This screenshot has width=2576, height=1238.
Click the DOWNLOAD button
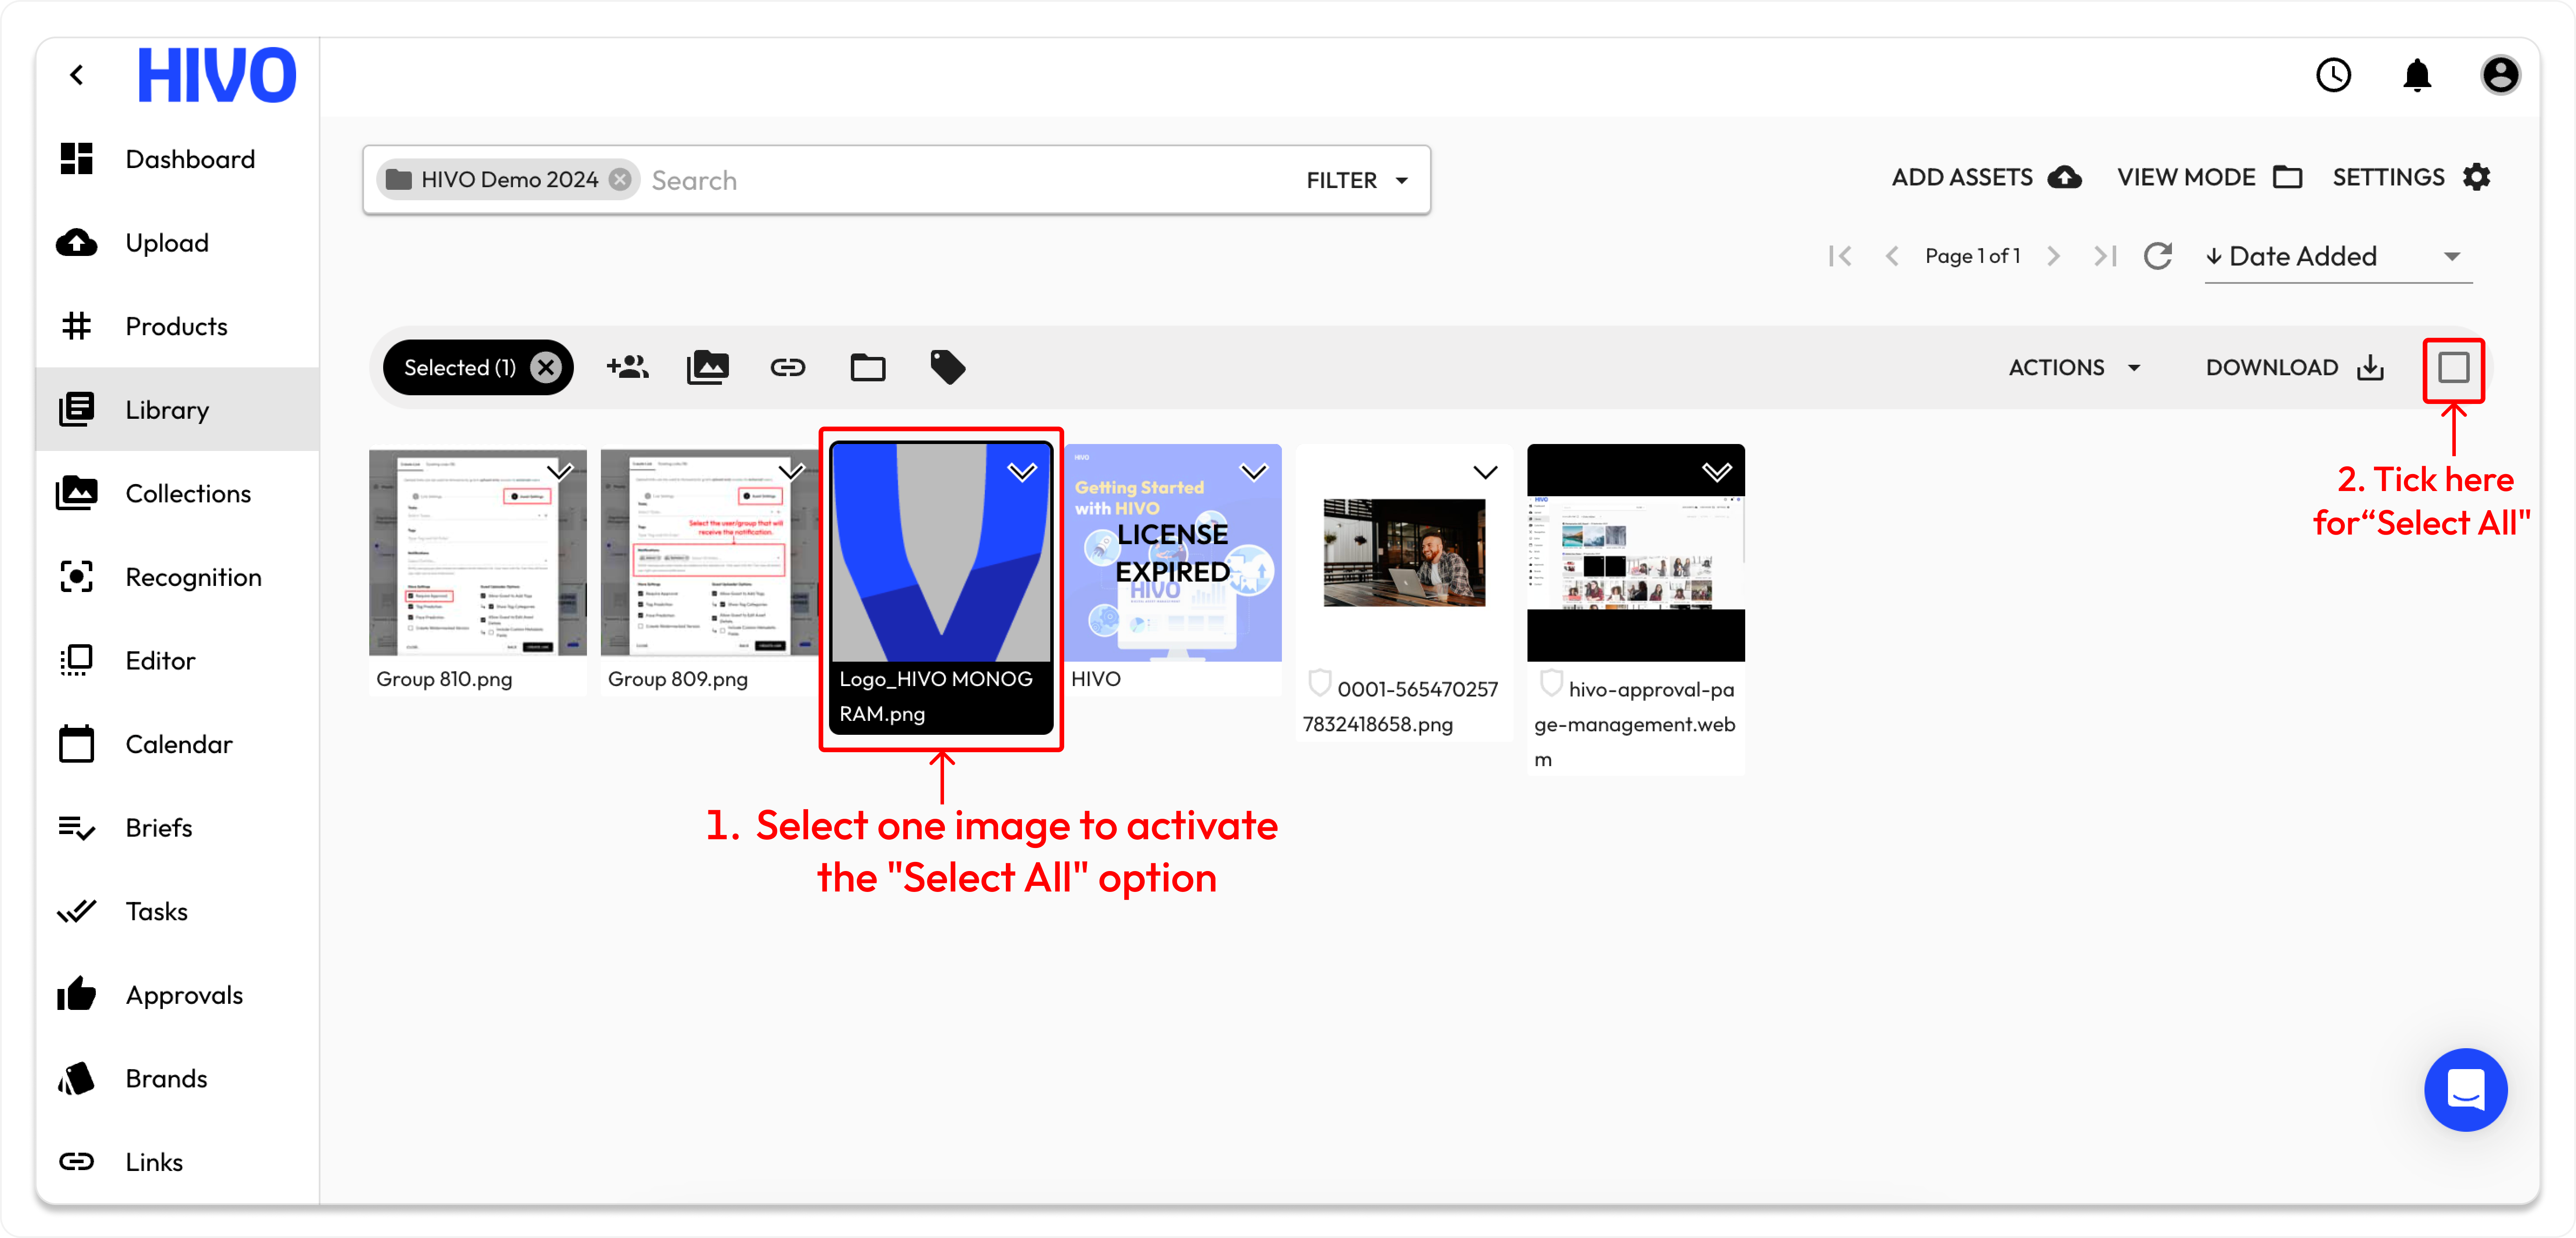tap(2294, 367)
